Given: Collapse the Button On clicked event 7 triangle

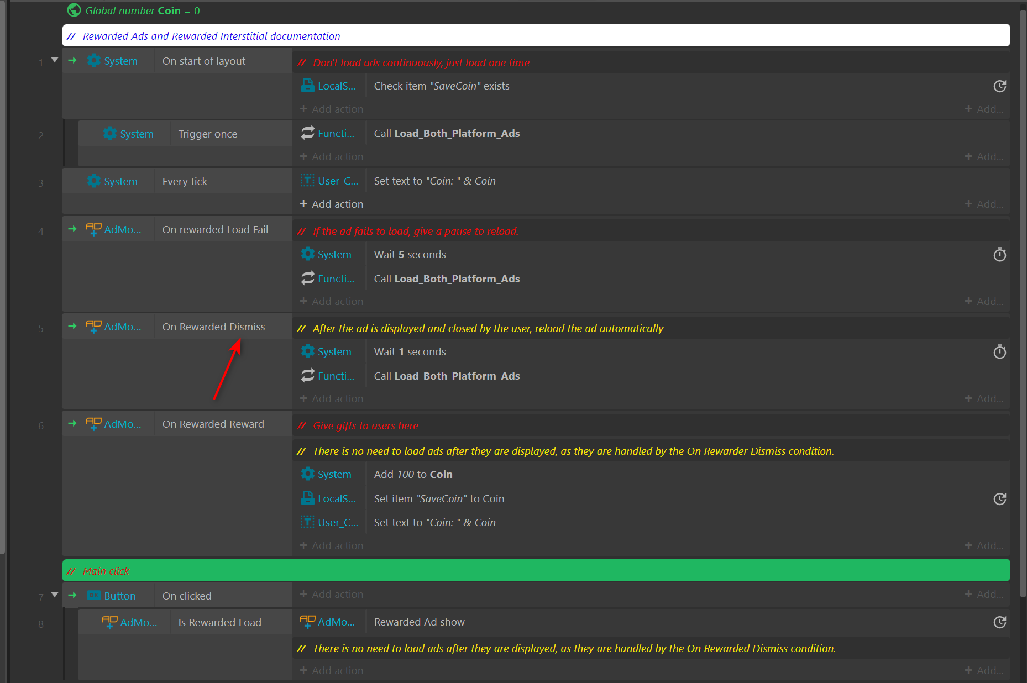Looking at the screenshot, I should (x=55, y=595).
